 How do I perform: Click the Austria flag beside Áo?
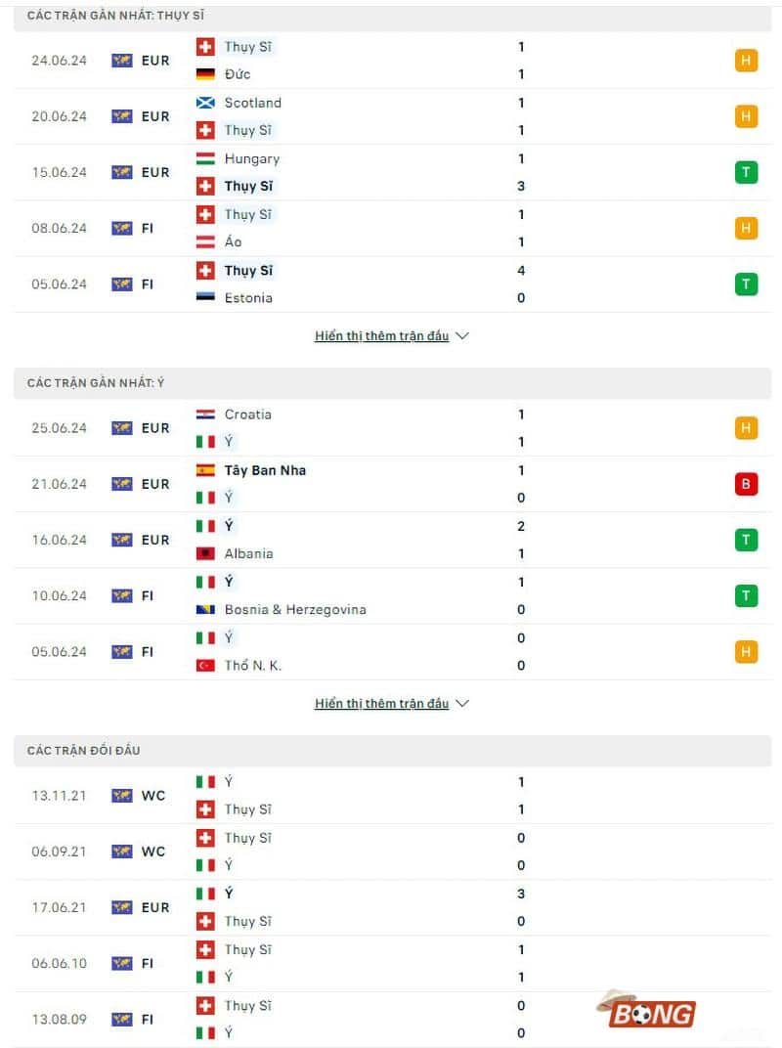(205, 241)
